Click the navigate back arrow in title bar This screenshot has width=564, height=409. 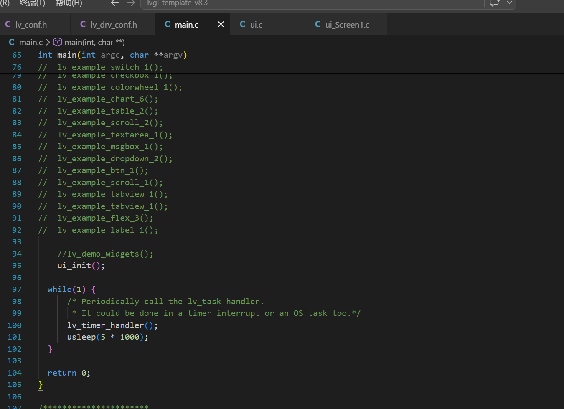(115, 3)
